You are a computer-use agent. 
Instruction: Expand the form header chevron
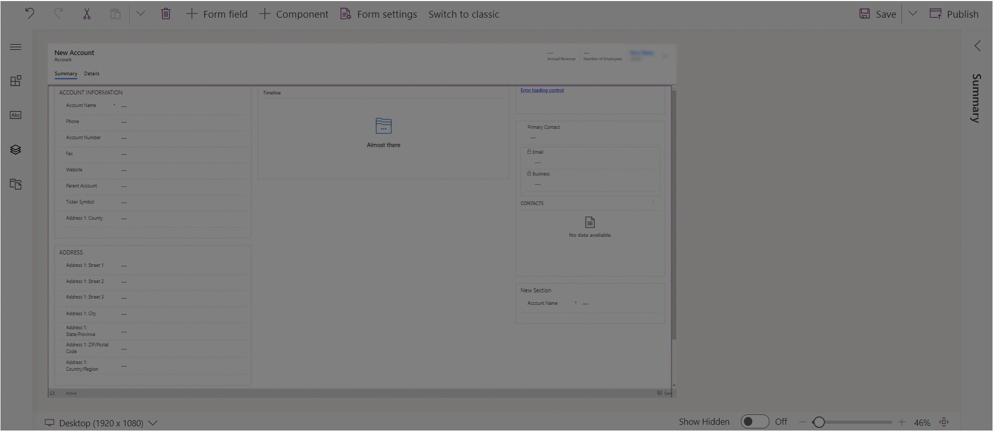point(665,56)
